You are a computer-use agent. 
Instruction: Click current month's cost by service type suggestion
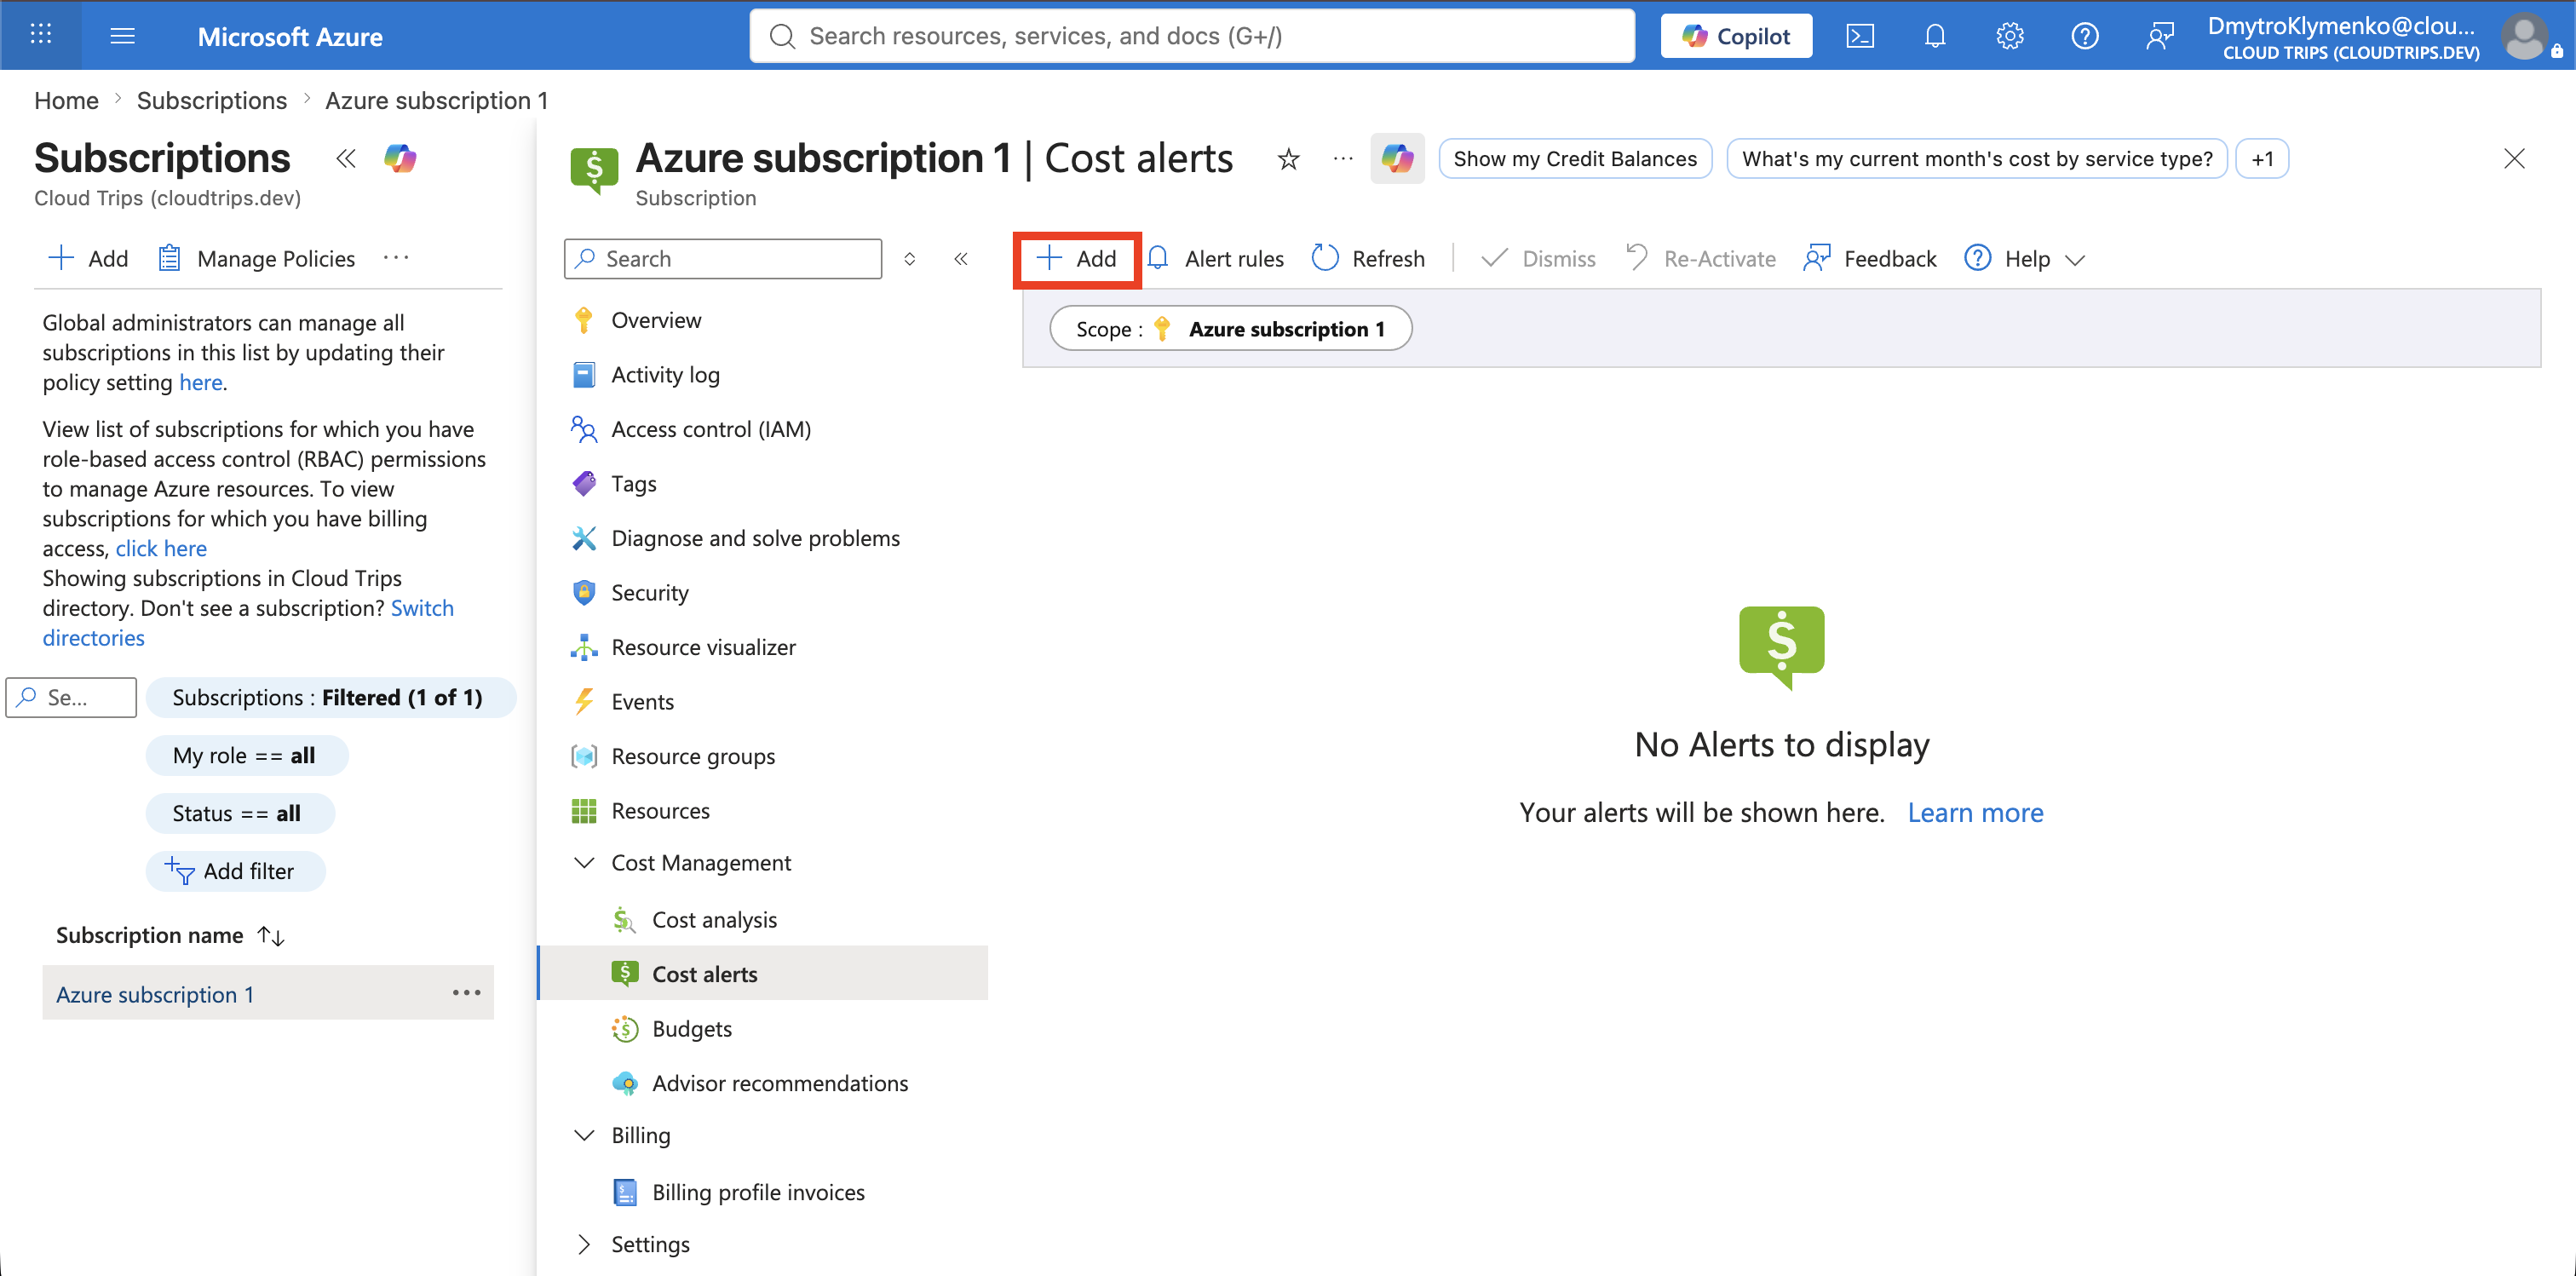tap(1977, 159)
